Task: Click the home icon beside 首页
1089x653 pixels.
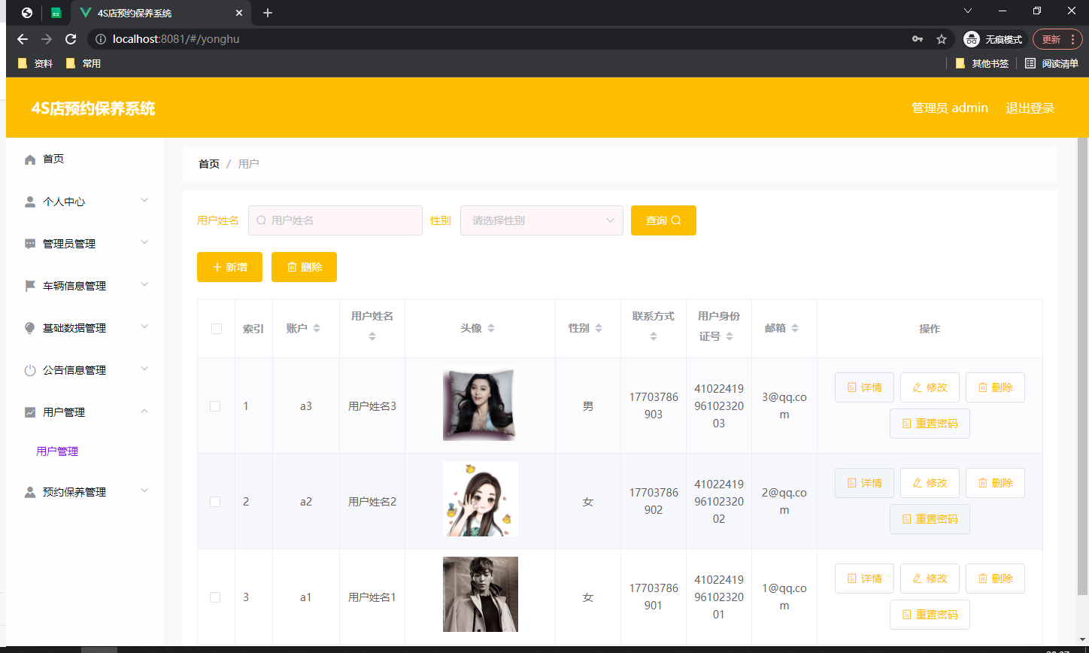Action: pos(29,159)
